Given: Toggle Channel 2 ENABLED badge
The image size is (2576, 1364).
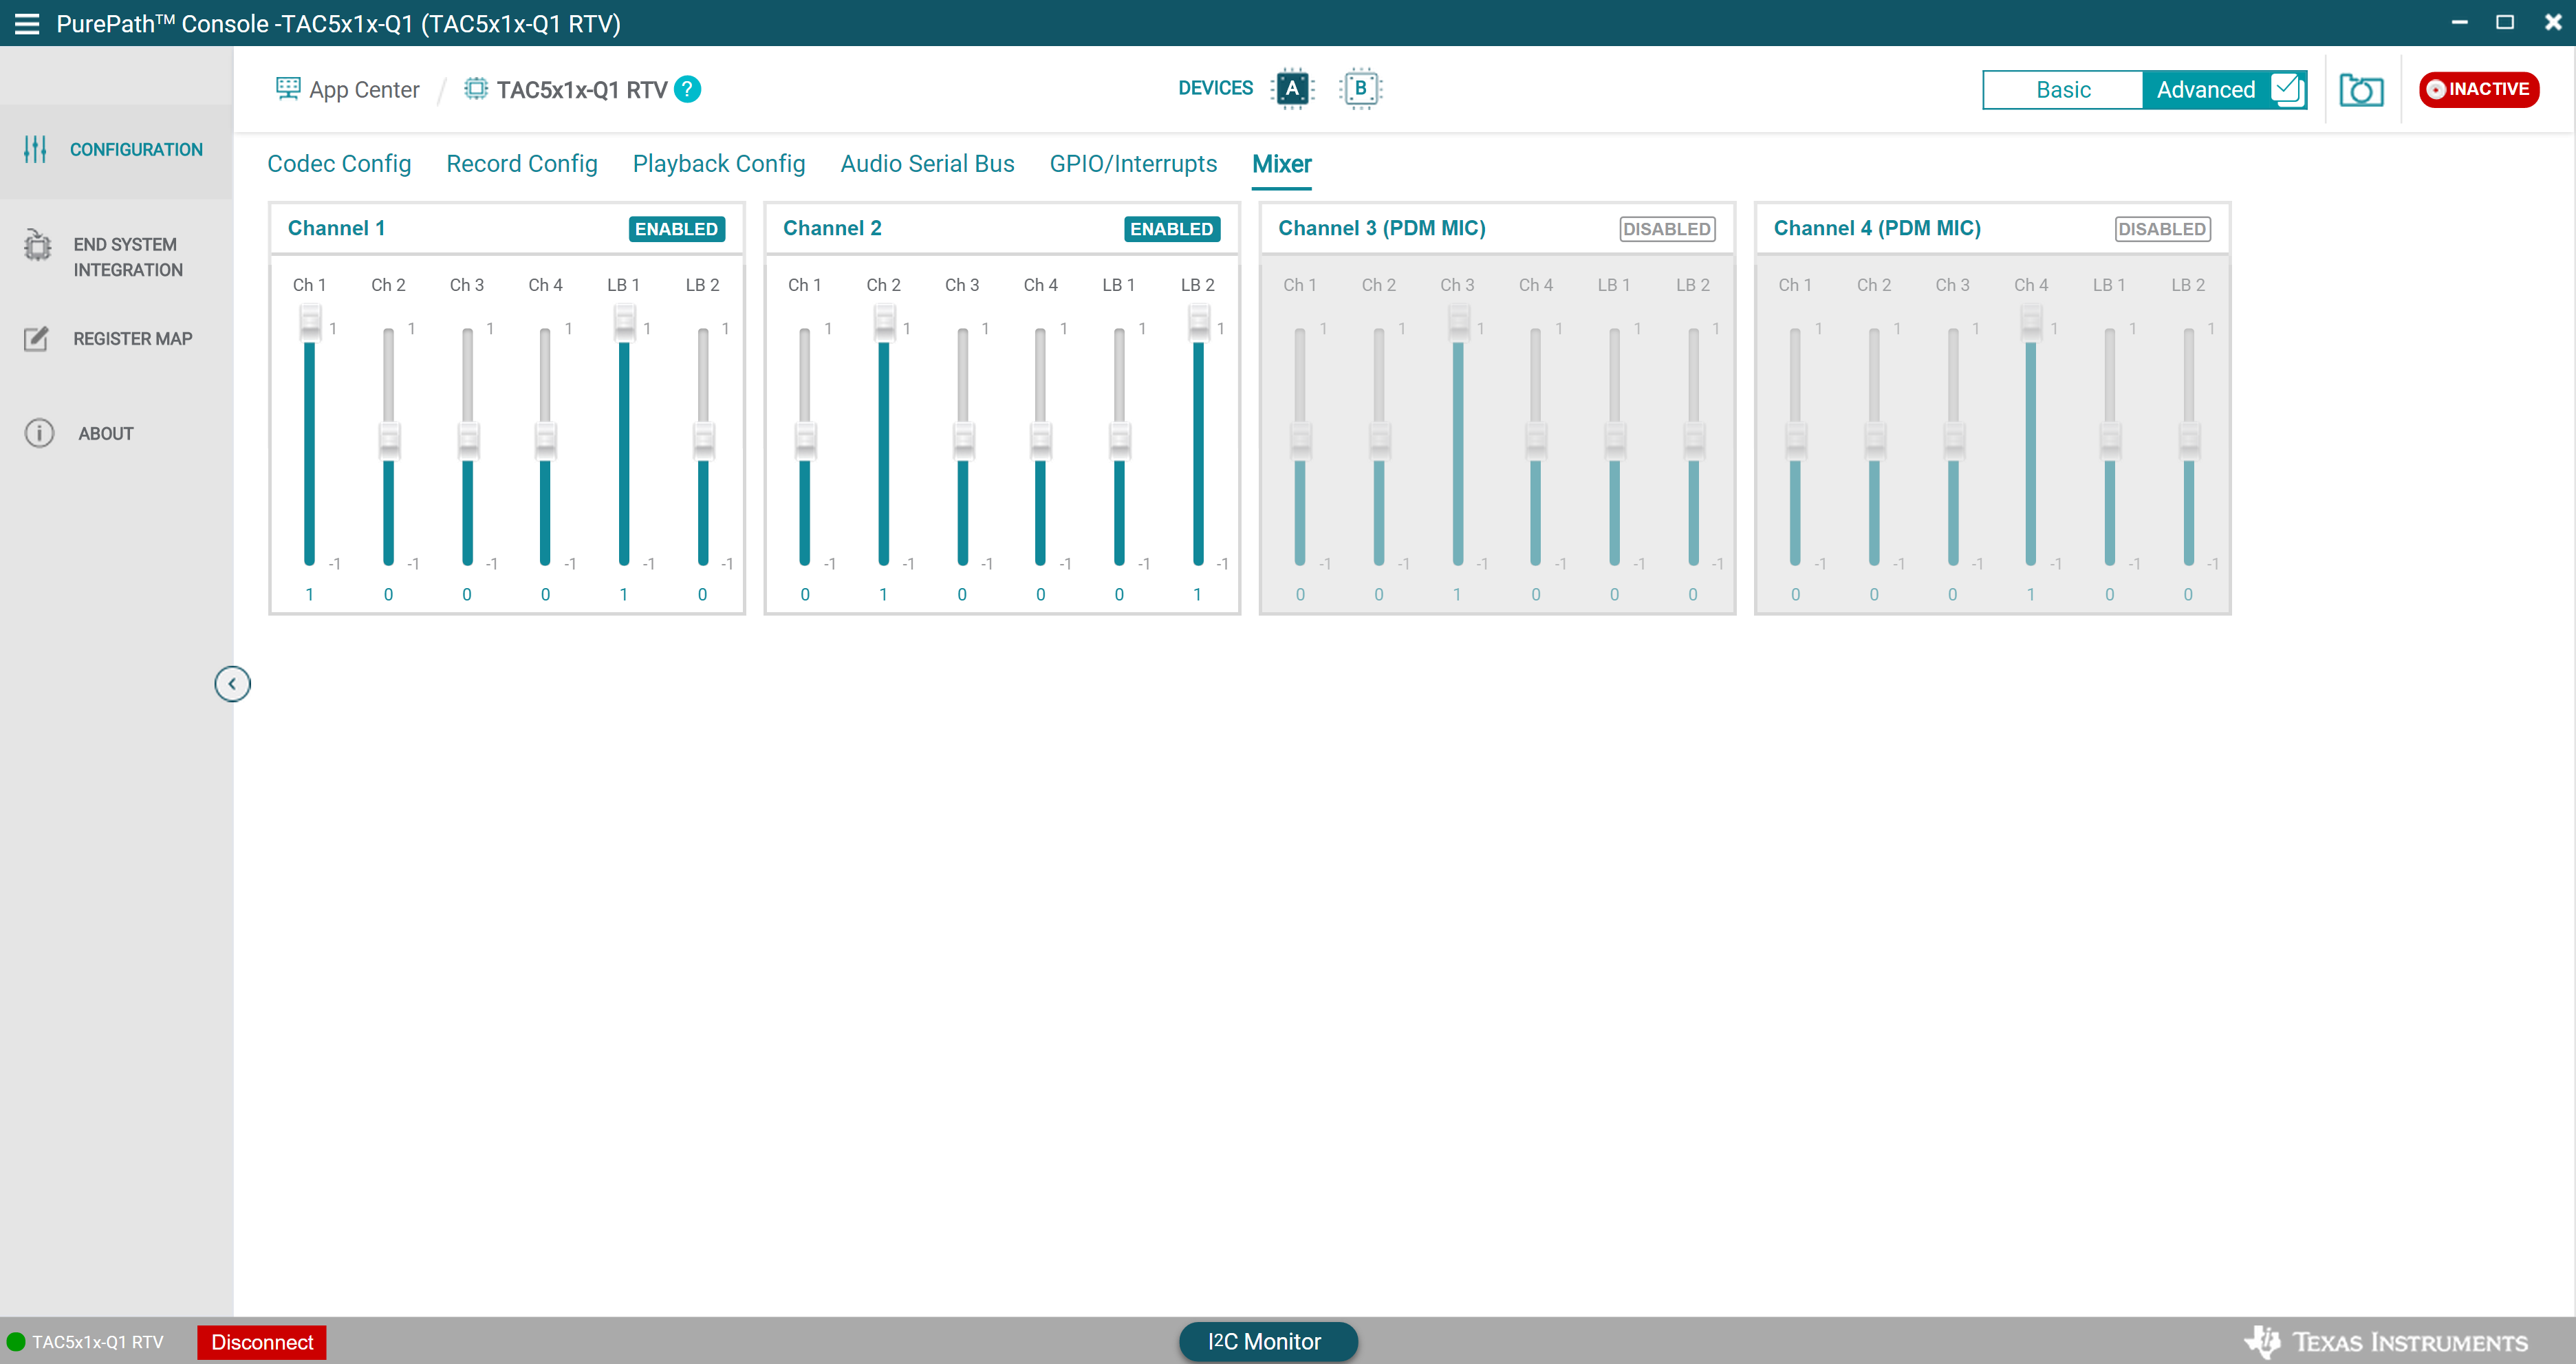Looking at the screenshot, I should pyautogui.click(x=1171, y=229).
